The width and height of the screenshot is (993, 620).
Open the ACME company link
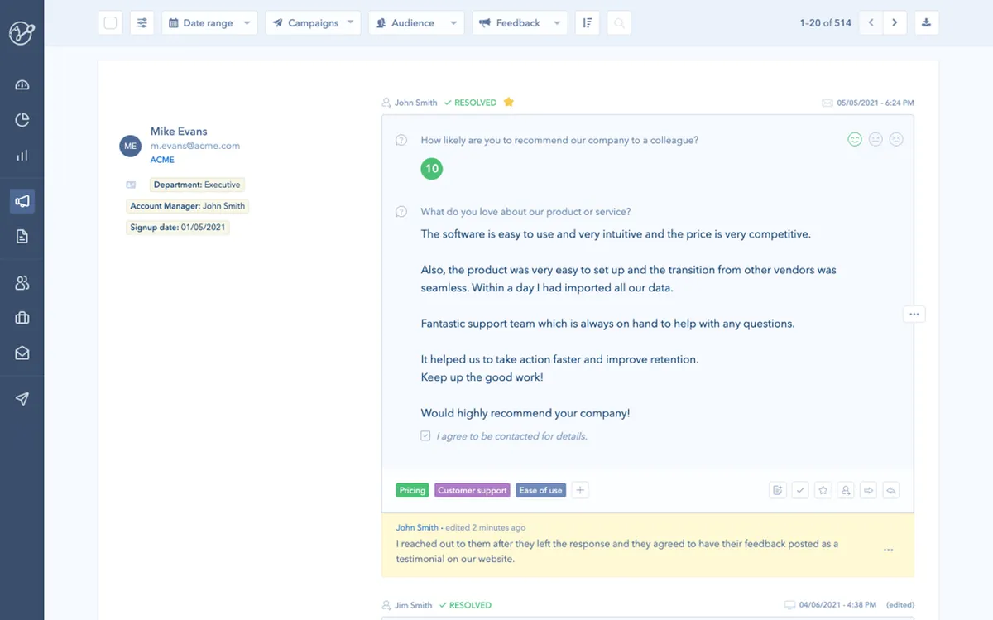[x=162, y=160]
